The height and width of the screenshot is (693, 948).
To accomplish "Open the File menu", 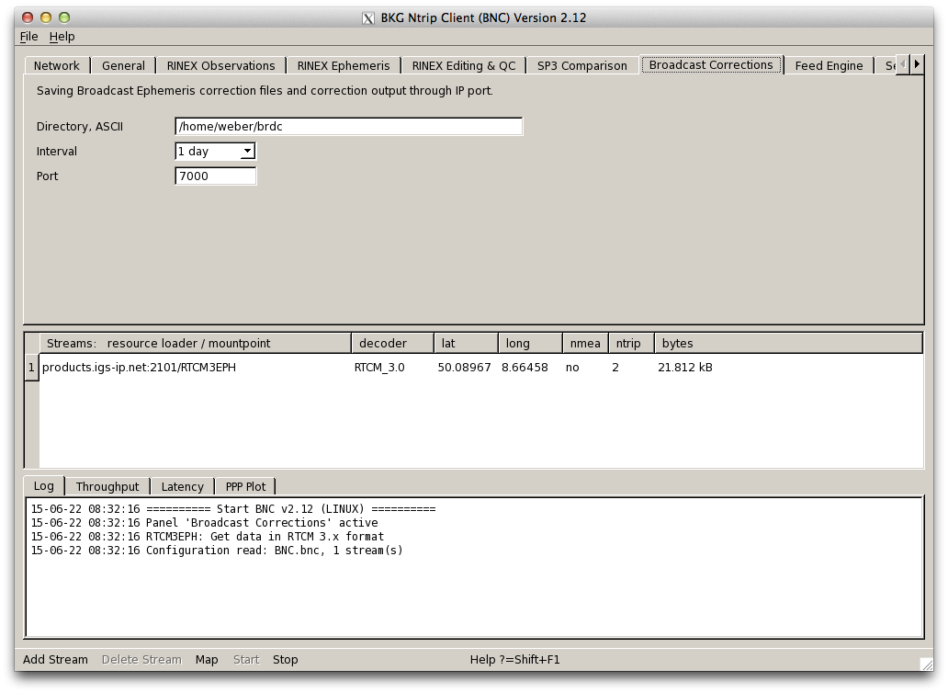I will click(28, 37).
